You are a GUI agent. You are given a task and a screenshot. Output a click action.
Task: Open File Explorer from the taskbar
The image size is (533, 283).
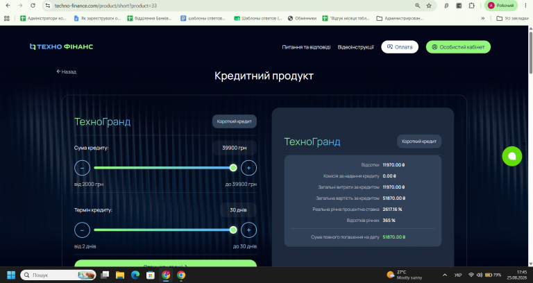tap(120, 275)
